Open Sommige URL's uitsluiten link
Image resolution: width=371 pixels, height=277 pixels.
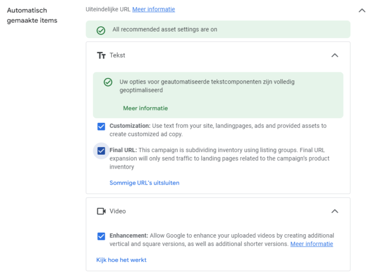pos(144,183)
